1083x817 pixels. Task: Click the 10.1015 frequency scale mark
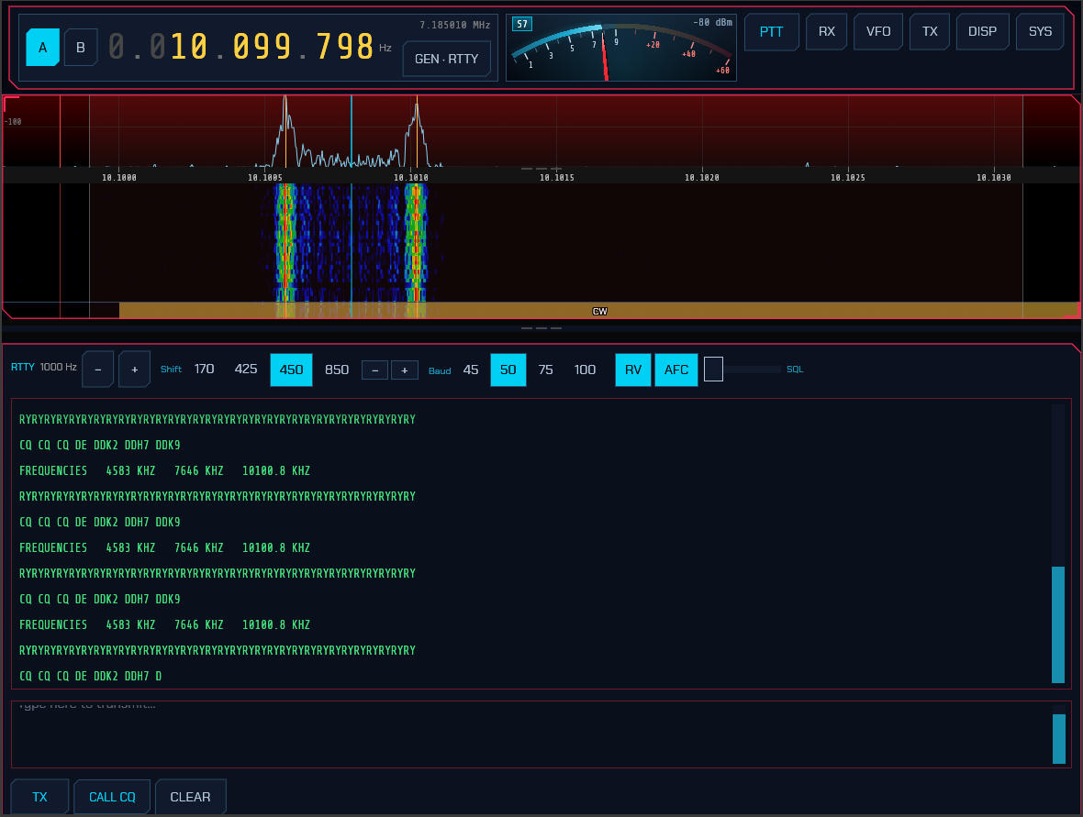tap(557, 177)
